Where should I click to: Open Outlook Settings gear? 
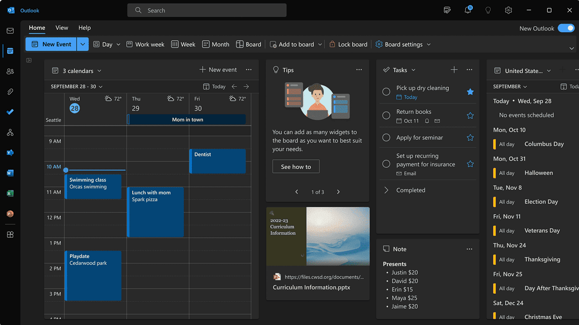coord(508,10)
